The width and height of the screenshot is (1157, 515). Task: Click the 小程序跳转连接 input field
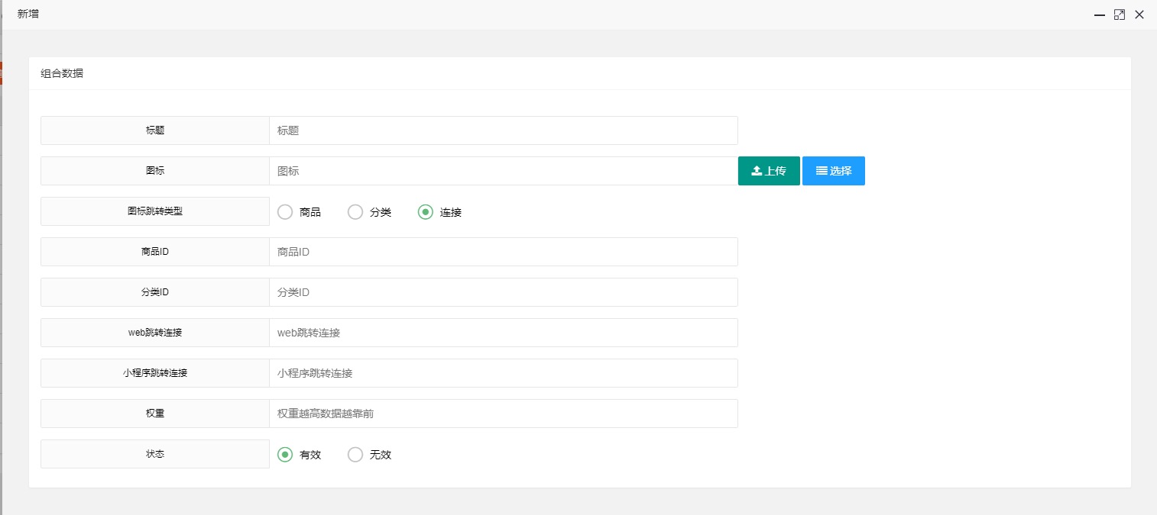click(503, 373)
